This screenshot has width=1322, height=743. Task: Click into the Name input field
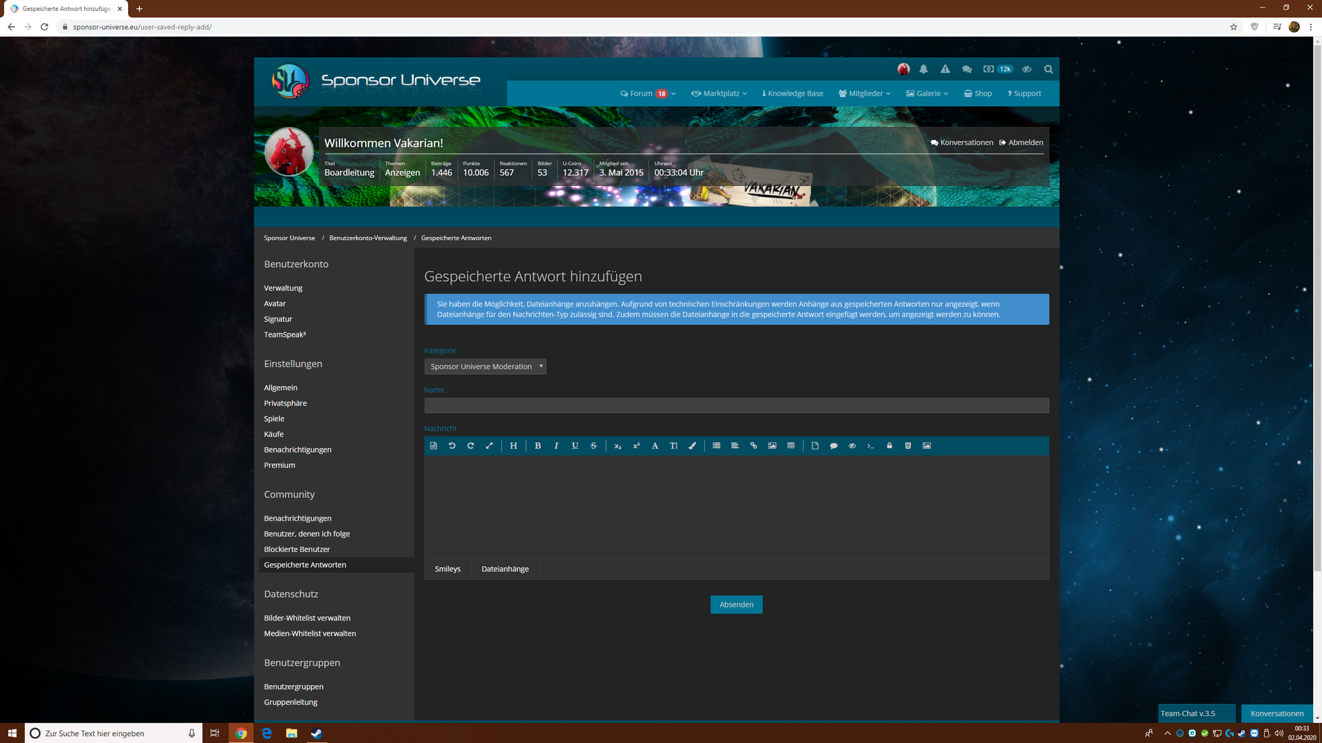pos(736,406)
